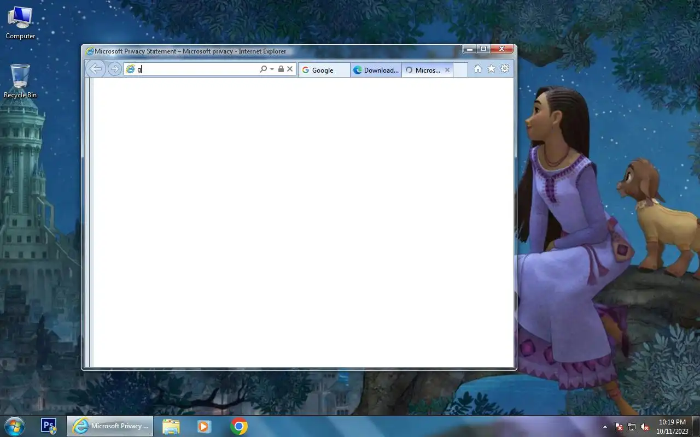Switch to the Download tab
700x437 pixels.
(x=376, y=70)
